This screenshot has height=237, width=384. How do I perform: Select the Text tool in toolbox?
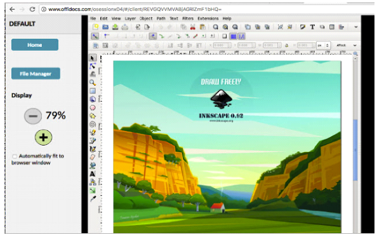tap(93, 174)
